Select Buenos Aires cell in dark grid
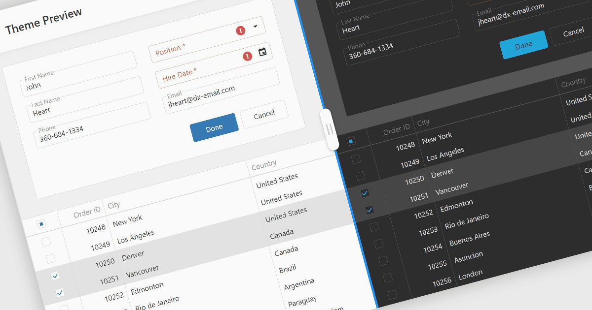Screen dimensions: 592x310 click(470, 239)
